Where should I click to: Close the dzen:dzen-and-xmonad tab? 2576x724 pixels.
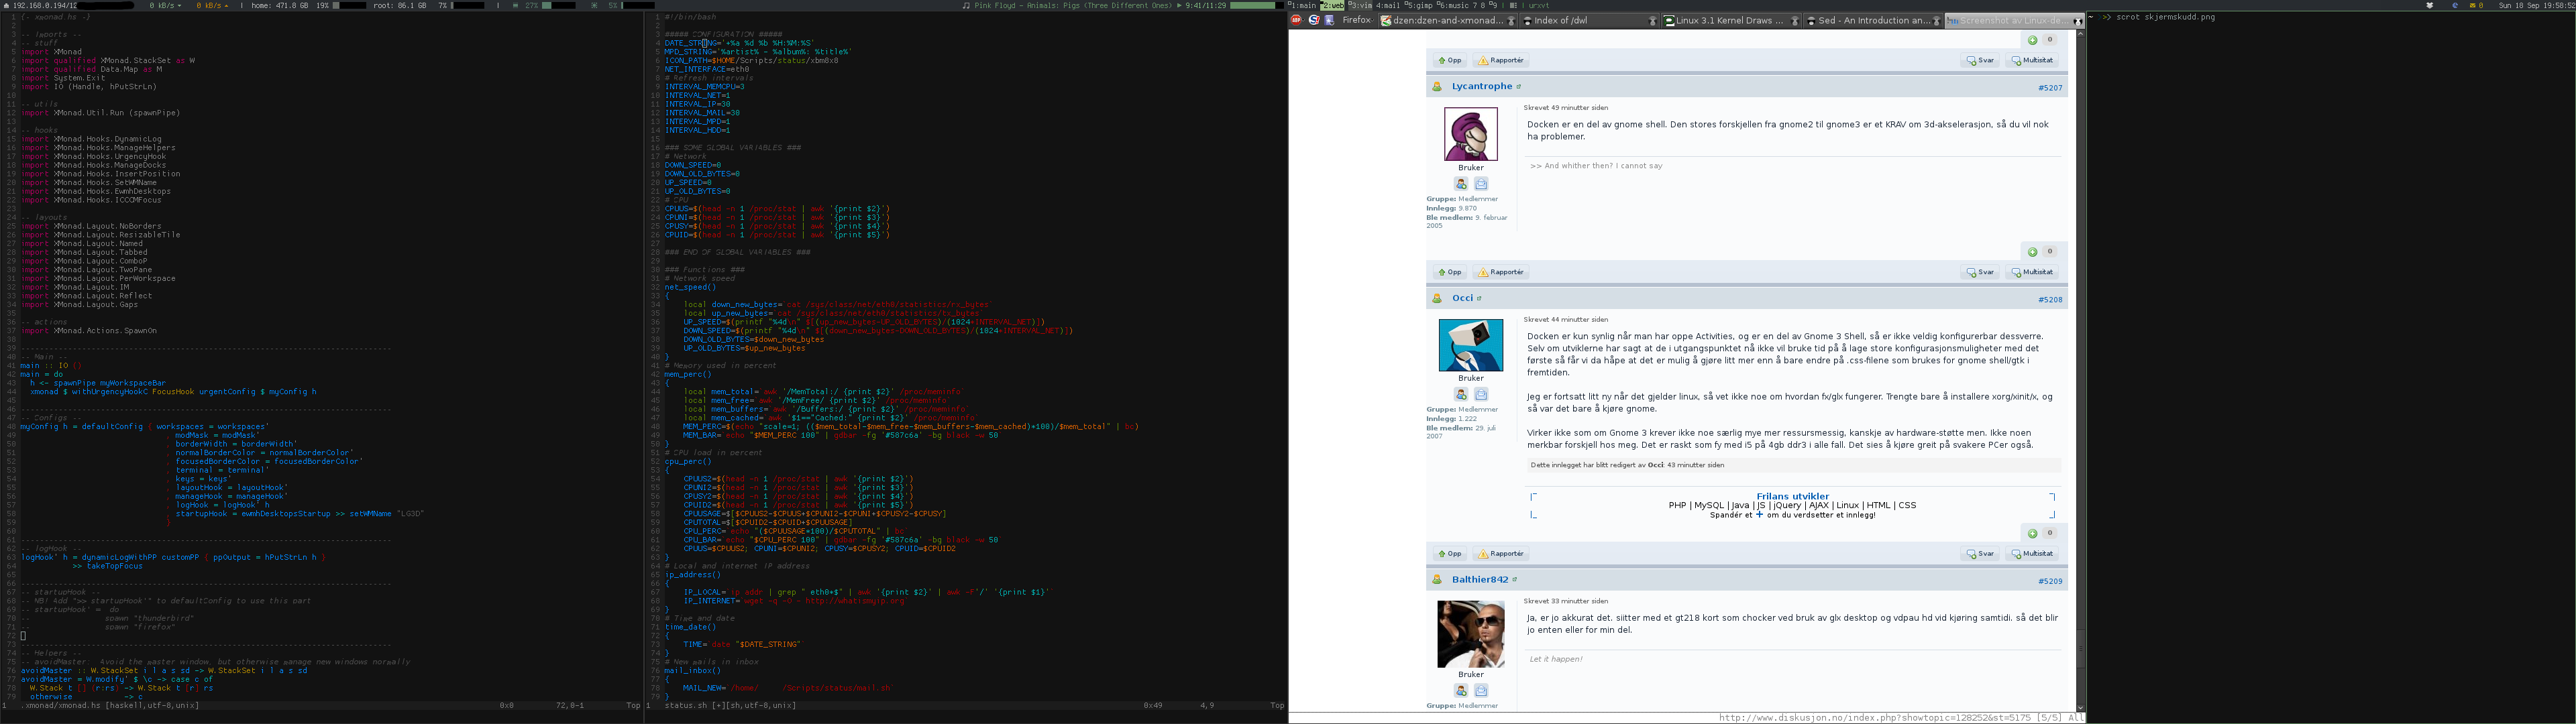tap(1511, 21)
